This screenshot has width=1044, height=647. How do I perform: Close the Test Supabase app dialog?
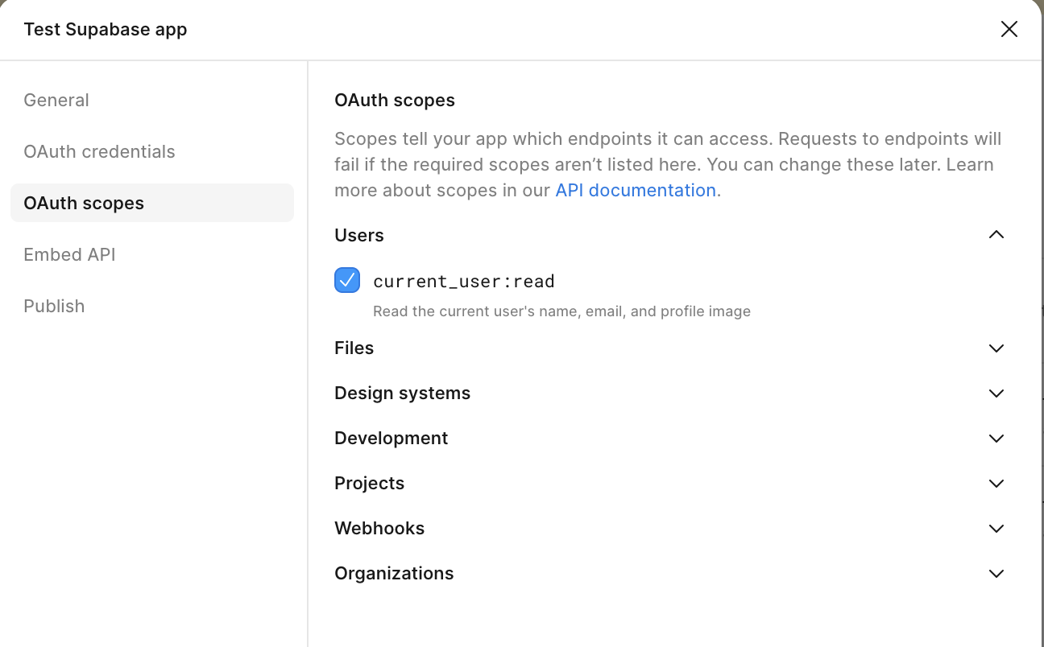point(1009,29)
